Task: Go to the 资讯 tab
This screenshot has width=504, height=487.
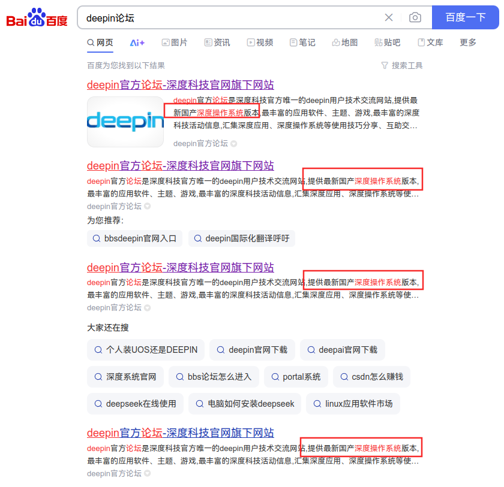Action: point(217,43)
